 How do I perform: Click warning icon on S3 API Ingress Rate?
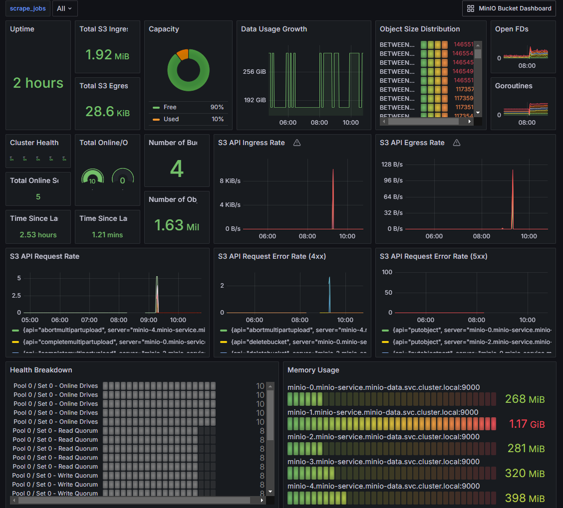[297, 143]
